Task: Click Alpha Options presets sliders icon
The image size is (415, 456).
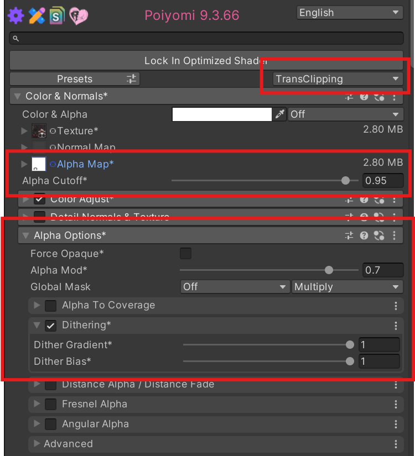Action: click(349, 235)
